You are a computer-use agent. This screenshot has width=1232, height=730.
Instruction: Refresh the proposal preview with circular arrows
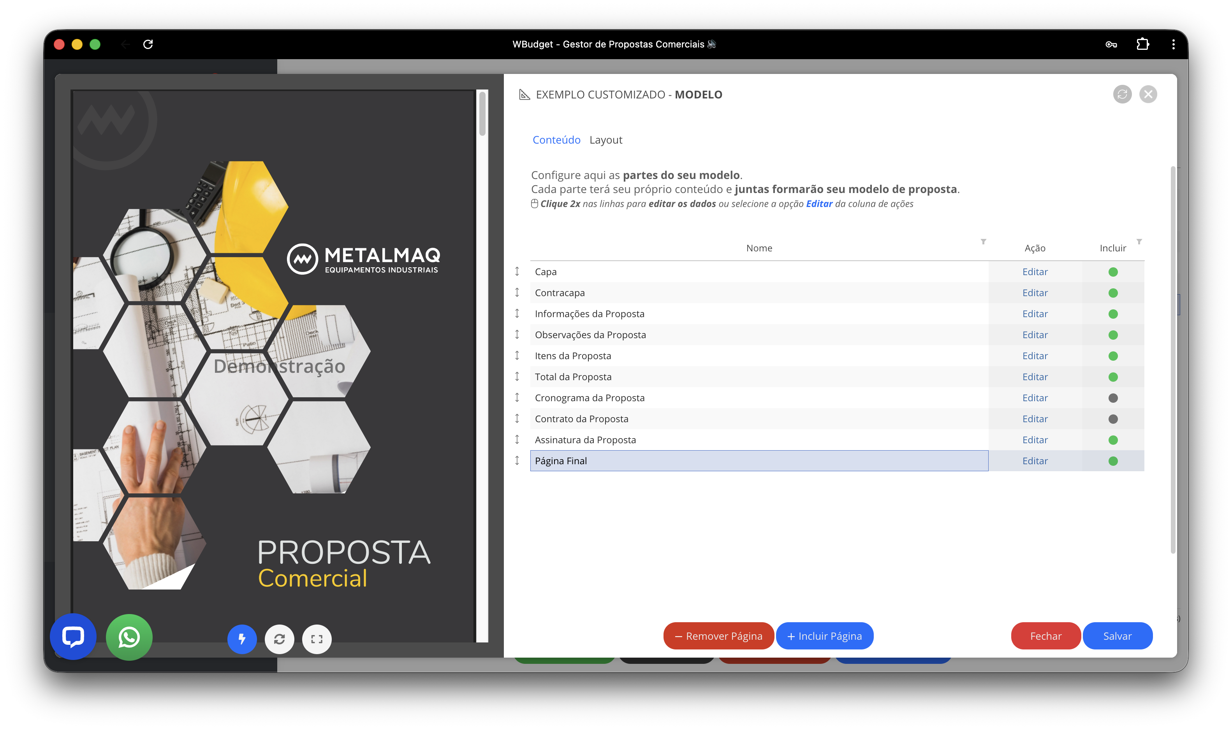280,639
